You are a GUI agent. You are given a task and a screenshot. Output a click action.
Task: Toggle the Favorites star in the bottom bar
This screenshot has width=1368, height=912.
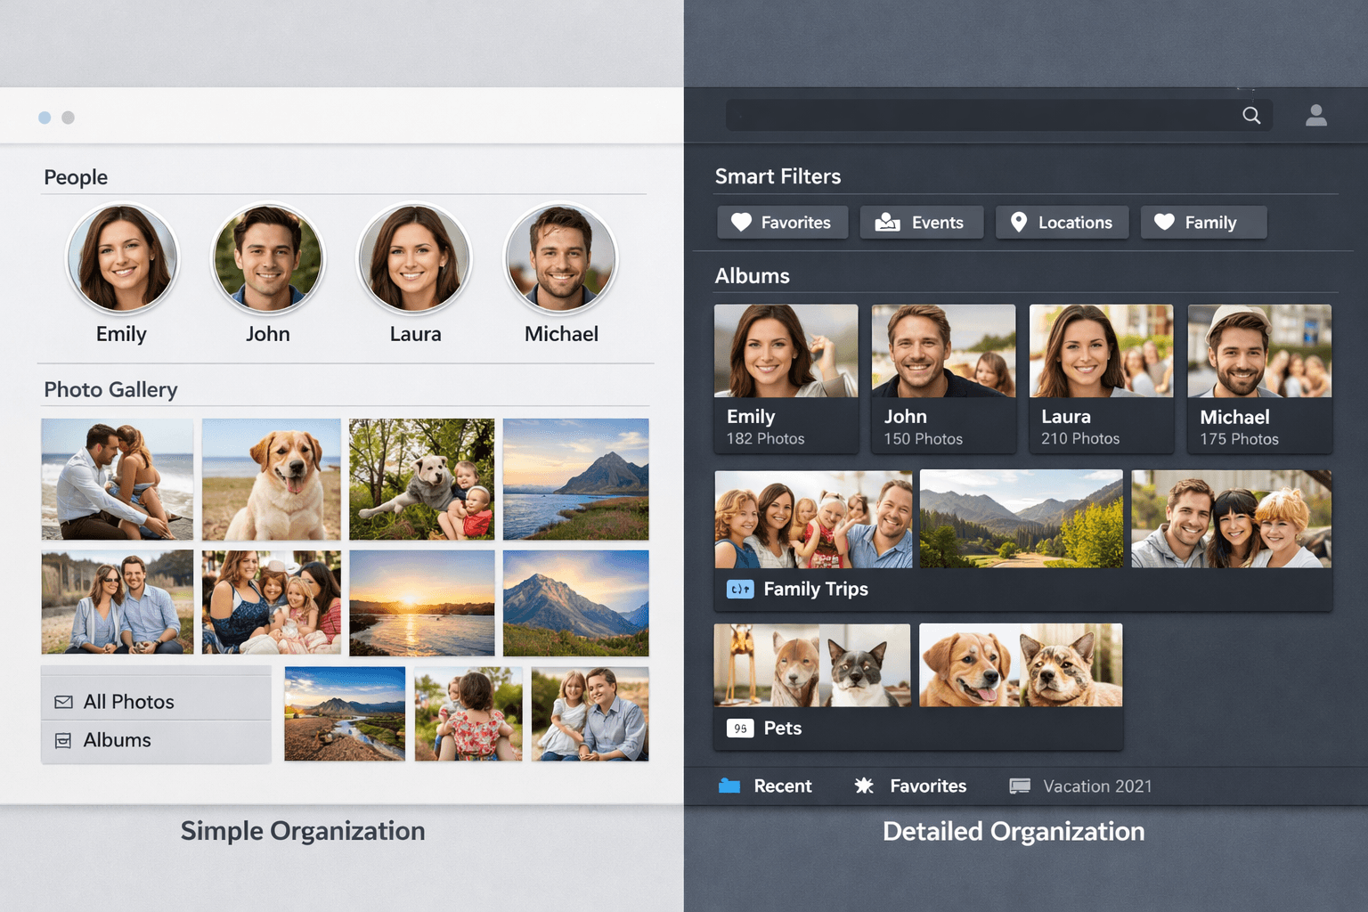click(864, 786)
